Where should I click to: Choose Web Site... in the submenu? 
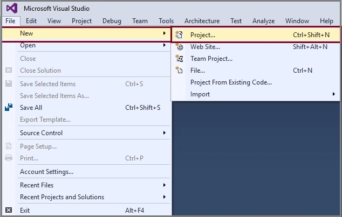pos(256,47)
